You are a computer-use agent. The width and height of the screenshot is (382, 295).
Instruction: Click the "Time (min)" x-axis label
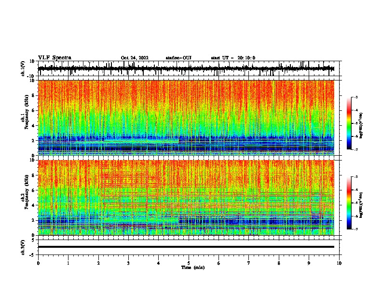coord(193,268)
